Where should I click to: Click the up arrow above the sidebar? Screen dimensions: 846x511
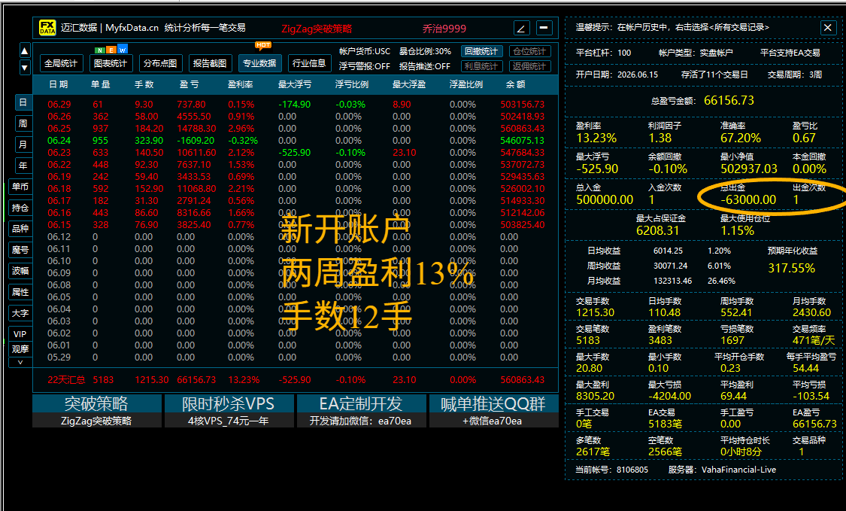[25, 50]
